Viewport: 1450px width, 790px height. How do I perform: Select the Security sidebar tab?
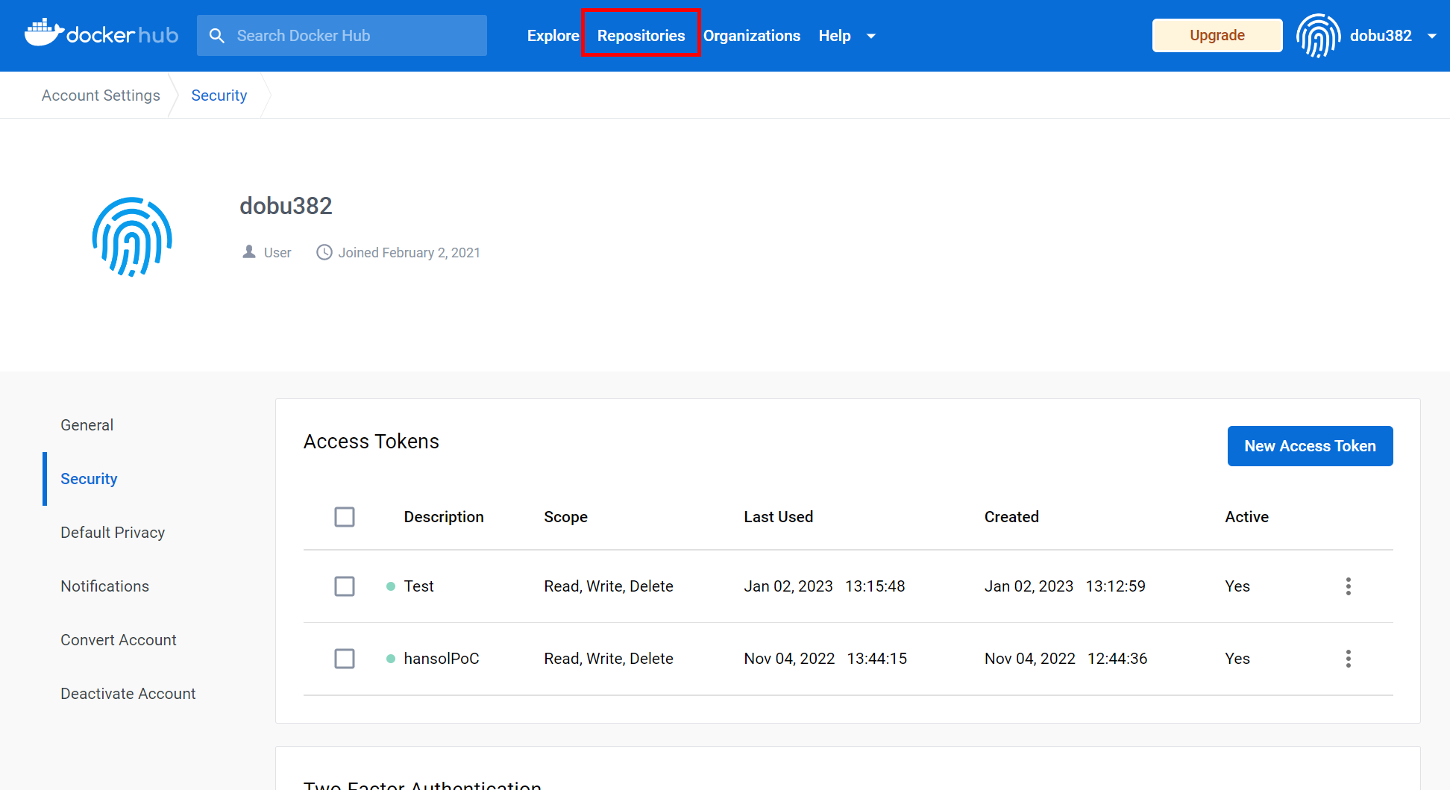point(89,479)
